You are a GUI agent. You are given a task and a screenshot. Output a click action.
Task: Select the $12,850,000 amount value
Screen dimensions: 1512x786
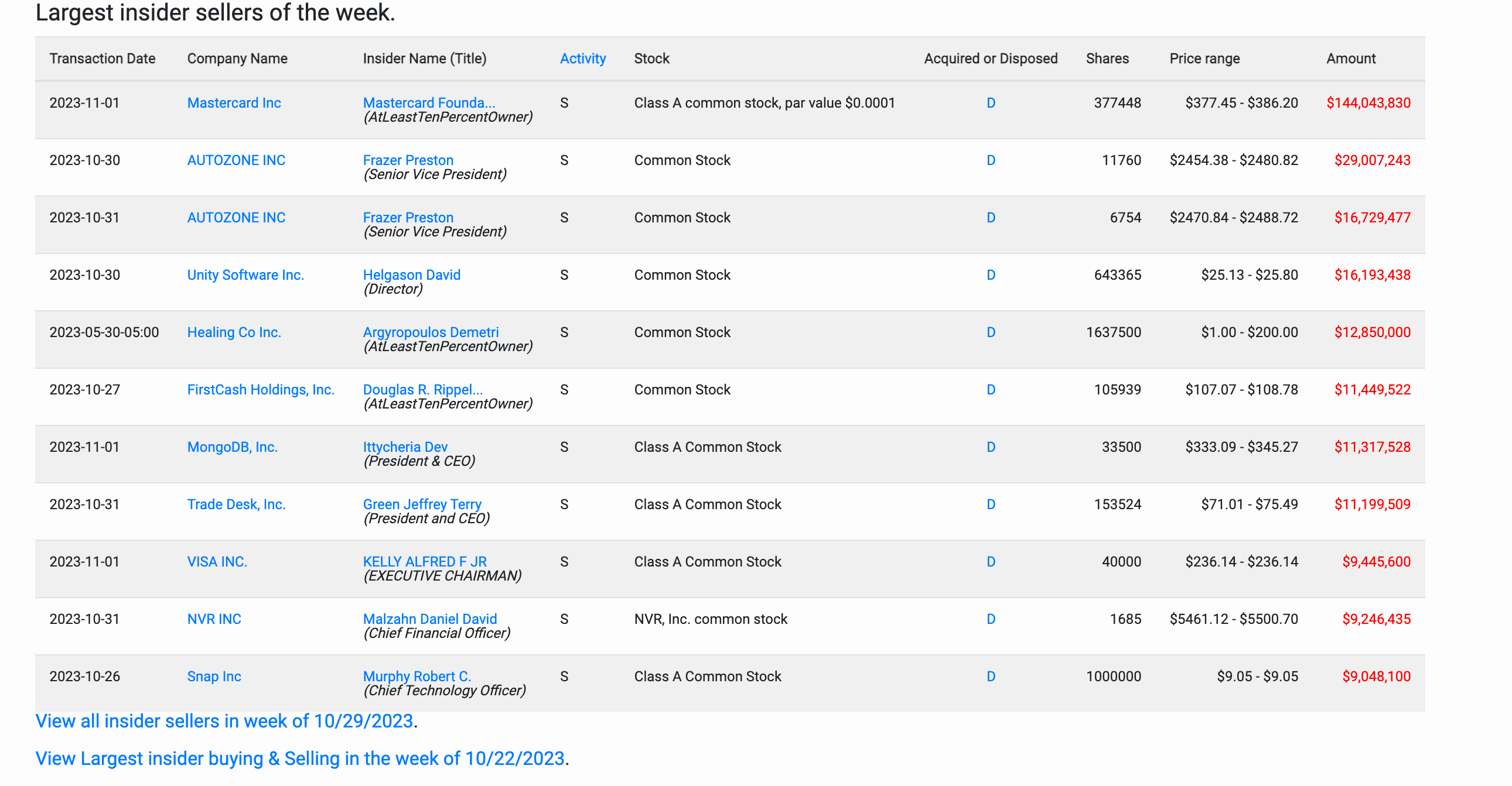[1373, 332]
